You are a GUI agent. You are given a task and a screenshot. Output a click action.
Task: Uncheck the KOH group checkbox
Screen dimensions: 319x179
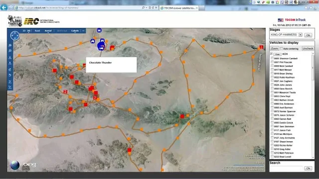271,54
